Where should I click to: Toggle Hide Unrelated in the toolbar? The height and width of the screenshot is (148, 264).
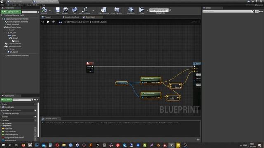click(85, 10)
